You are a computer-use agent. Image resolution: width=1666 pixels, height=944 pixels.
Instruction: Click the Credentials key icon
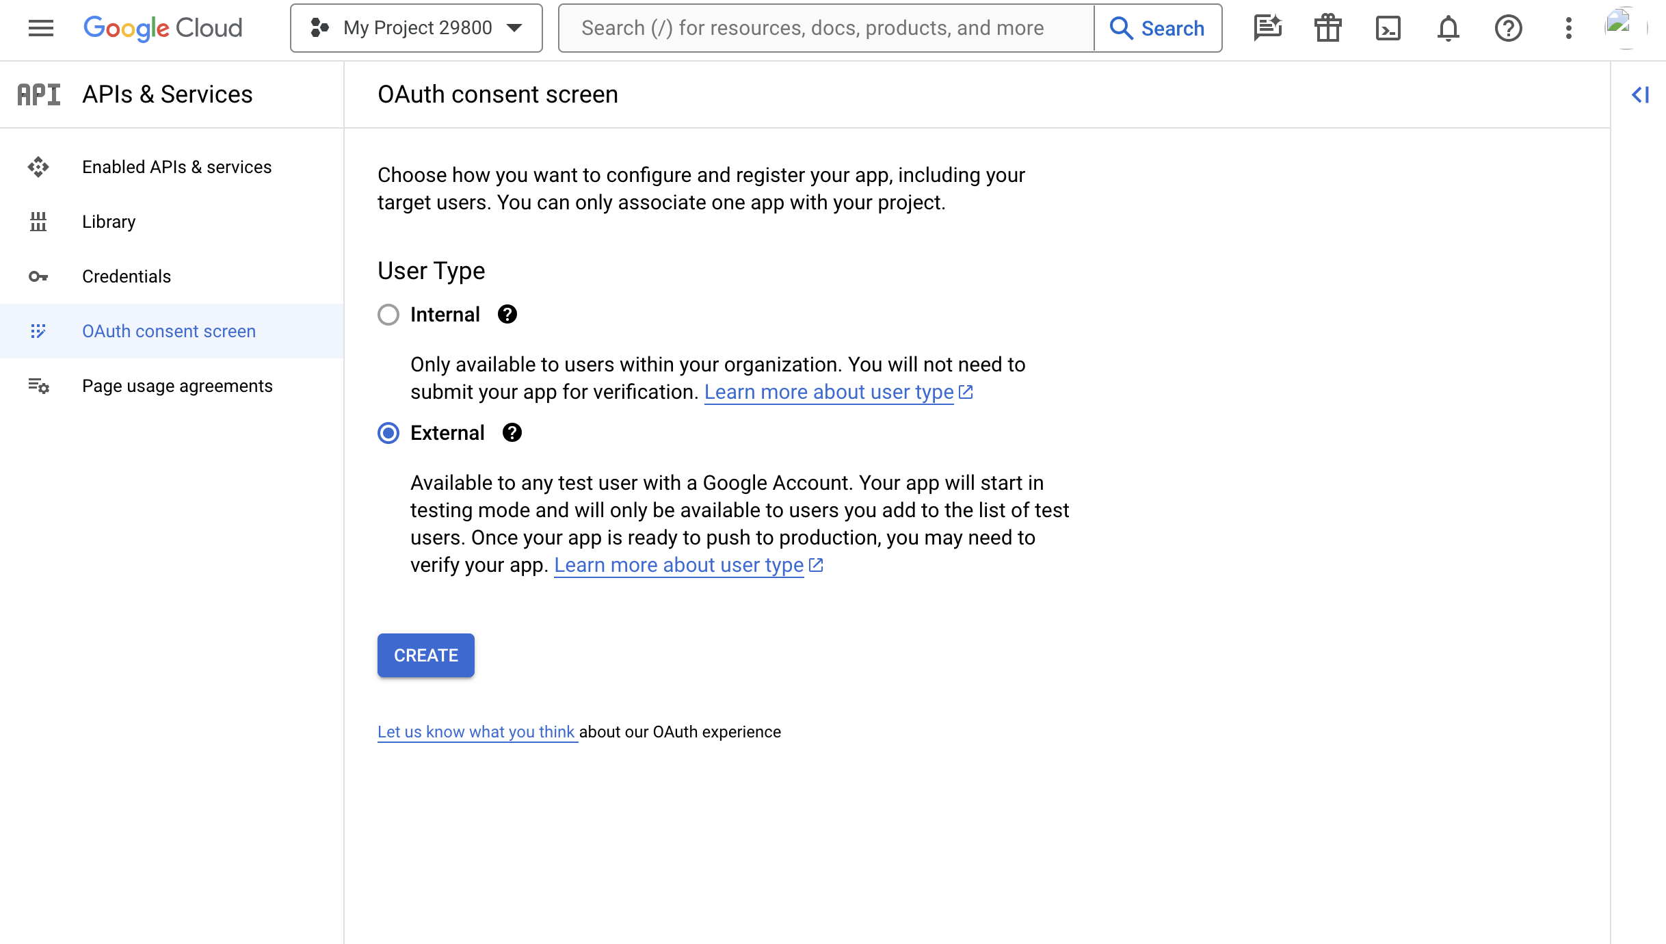point(38,277)
